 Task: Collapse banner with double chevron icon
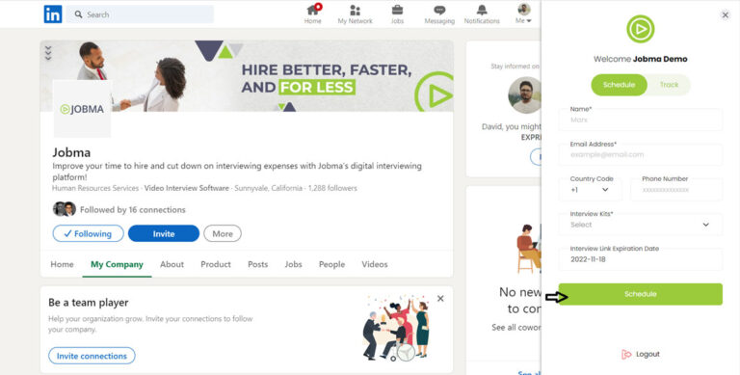[48, 53]
